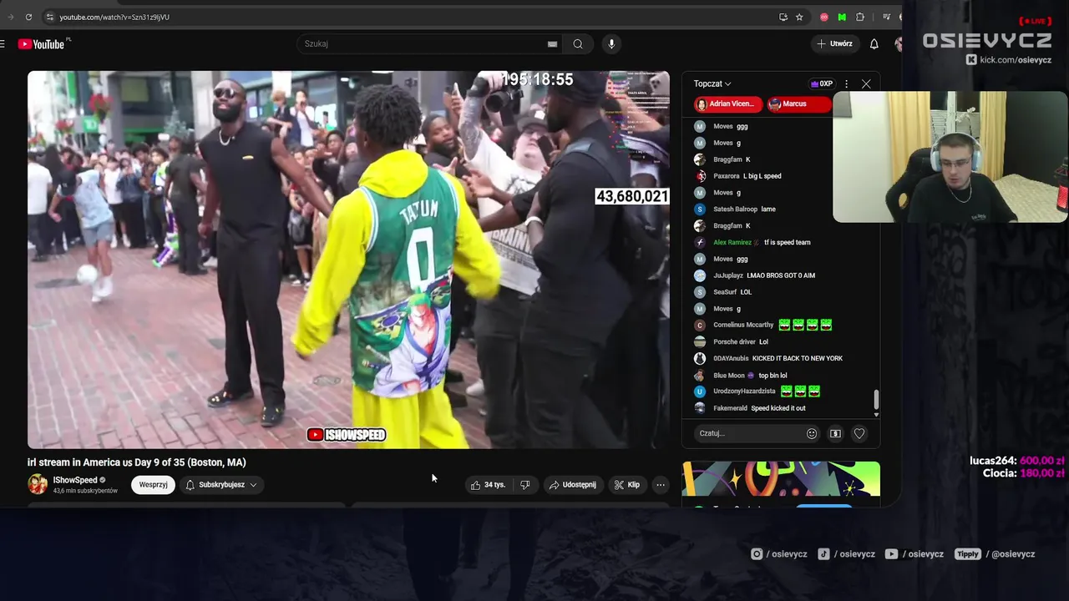
Task: Click 0DAYAnubis message 'KICKED IT BACK TO NEW YORK'
Action: coord(798,358)
